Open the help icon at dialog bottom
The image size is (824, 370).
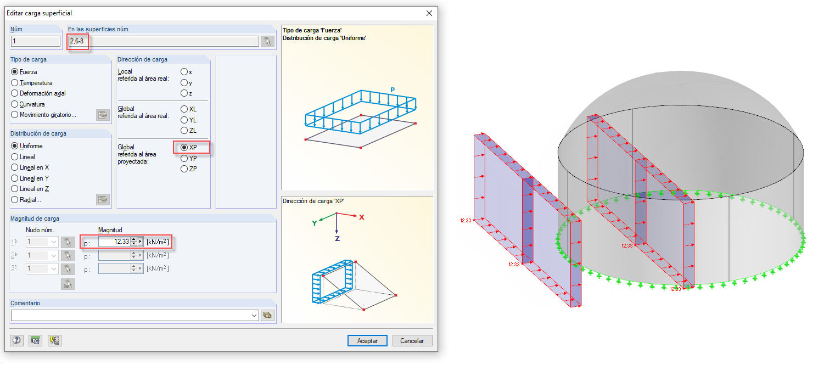tap(16, 340)
